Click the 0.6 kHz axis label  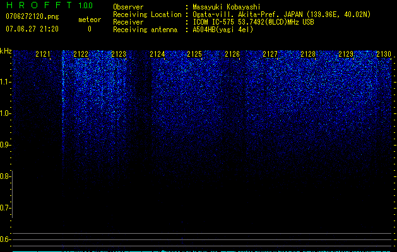coord(5,239)
